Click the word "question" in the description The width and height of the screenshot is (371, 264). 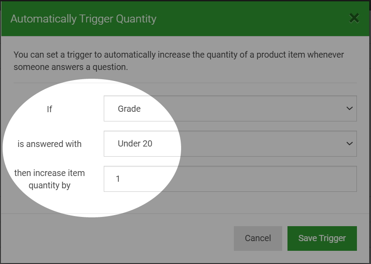pos(110,67)
